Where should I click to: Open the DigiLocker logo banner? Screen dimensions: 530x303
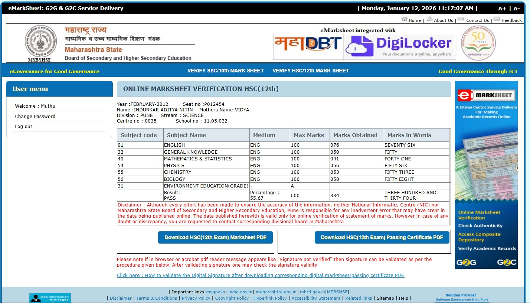pos(399,46)
